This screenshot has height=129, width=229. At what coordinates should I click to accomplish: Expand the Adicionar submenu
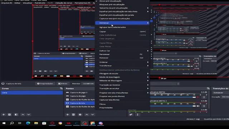[122, 23]
